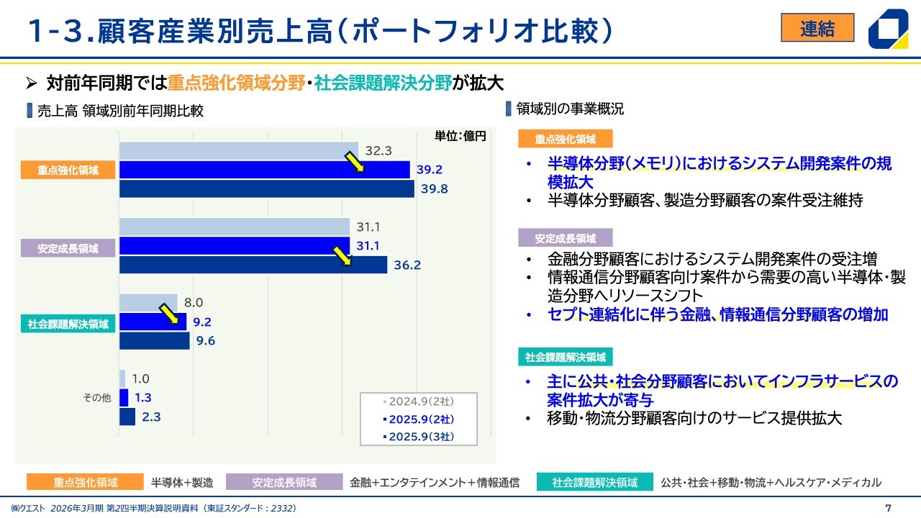Click the arrow bullet before 対前年同期では
The width and height of the screenshot is (921, 518).
(31, 83)
